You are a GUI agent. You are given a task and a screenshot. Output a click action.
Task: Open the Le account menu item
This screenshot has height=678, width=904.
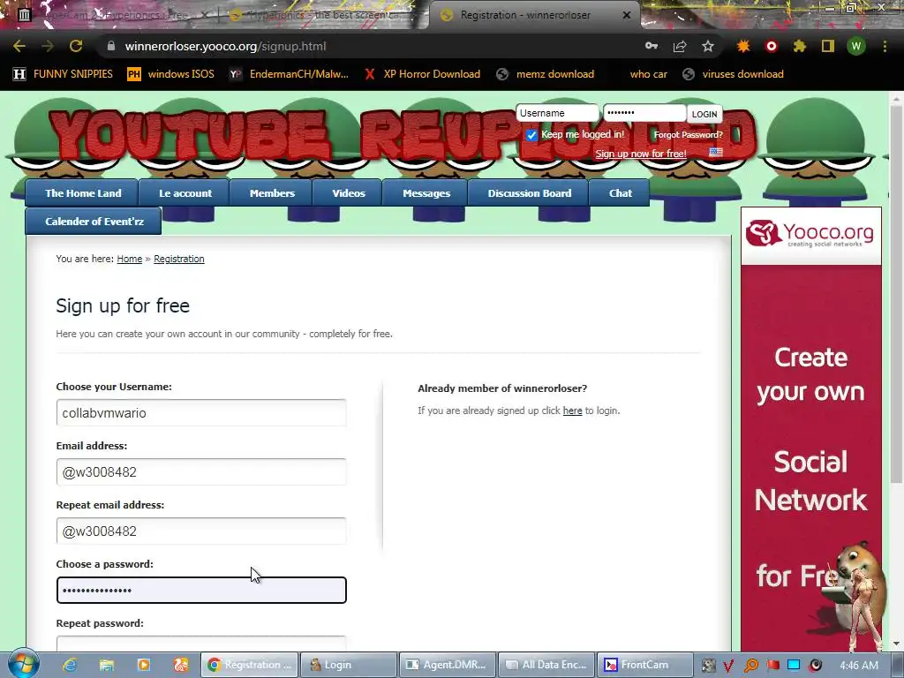click(185, 193)
